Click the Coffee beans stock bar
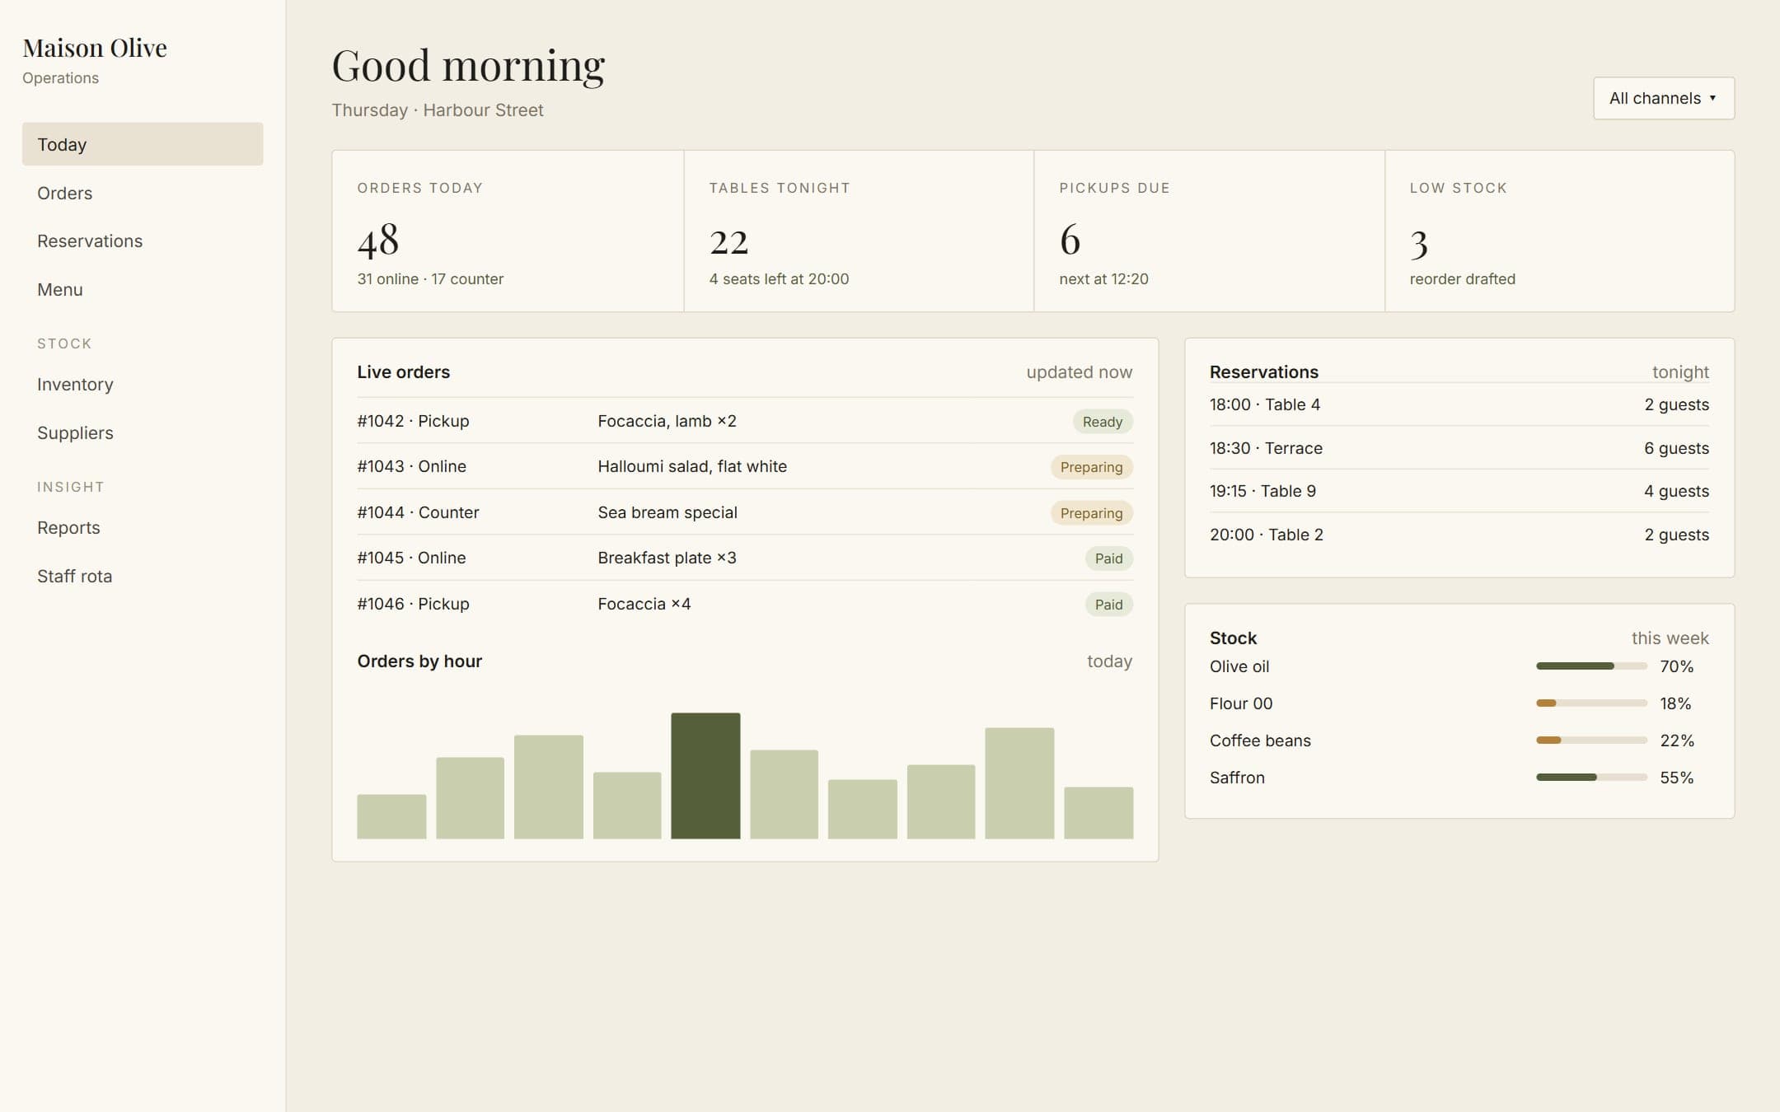Viewport: 1780px width, 1112px height. pos(1591,740)
